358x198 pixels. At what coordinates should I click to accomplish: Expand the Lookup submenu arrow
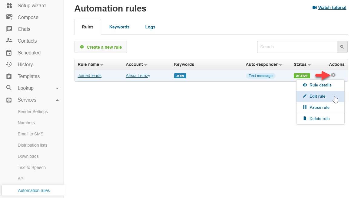[x=57, y=88]
